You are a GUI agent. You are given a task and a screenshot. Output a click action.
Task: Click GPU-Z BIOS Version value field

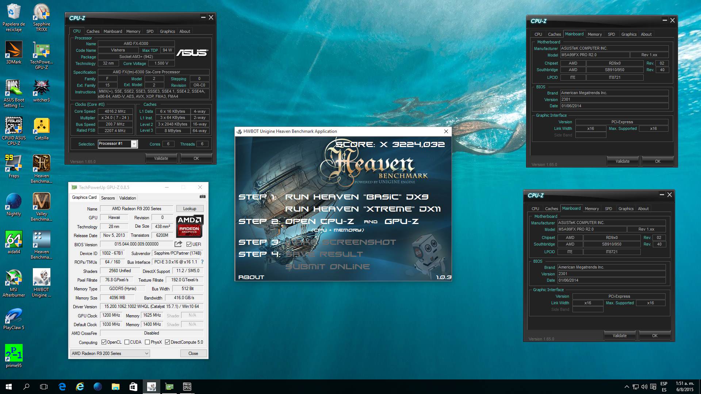[x=137, y=244]
